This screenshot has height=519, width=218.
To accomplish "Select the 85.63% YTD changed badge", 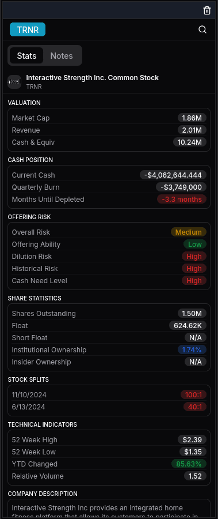I will click(x=189, y=464).
